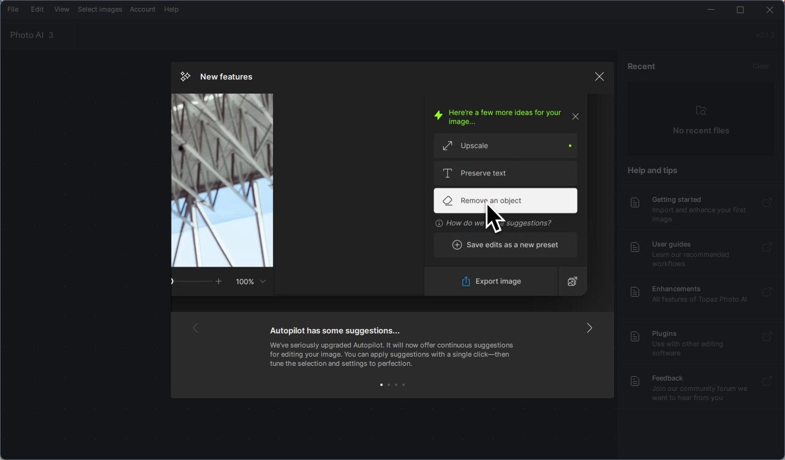The width and height of the screenshot is (785, 460).
Task: Go to next feature slide arrow
Action: [590, 328]
